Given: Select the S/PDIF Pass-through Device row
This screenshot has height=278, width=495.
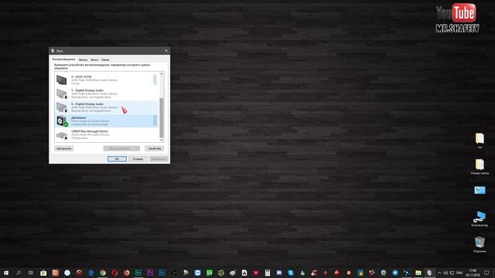Looking at the screenshot, I should tap(106, 134).
